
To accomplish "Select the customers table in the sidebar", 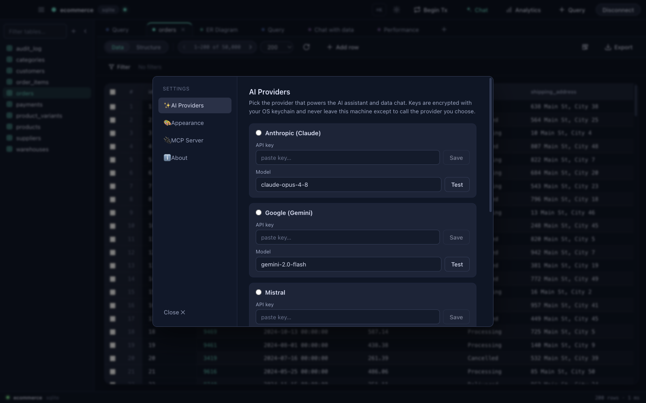I will [x=48, y=71].
